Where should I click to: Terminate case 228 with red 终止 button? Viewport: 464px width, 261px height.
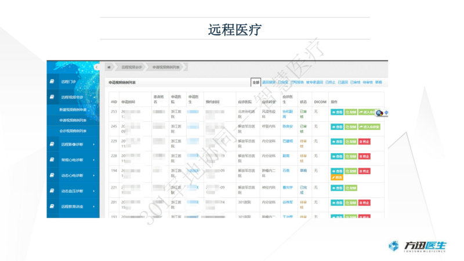pos(364,156)
